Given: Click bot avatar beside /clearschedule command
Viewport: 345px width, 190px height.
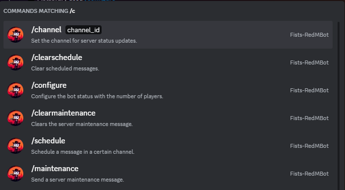Looking at the screenshot, I should [15, 63].
